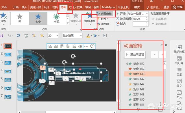Expand the animation effects gallery
The image size is (185, 113).
[68, 23]
